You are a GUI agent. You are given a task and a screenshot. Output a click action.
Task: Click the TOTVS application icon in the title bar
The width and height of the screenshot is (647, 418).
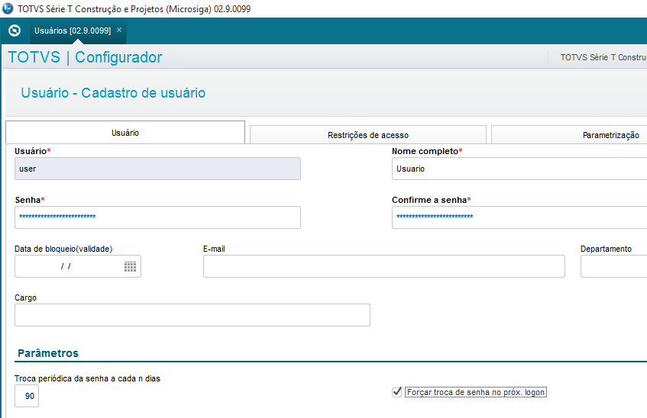pos(8,8)
